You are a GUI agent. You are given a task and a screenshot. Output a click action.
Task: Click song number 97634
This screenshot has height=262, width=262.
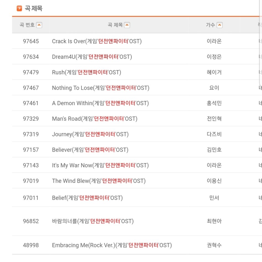31,57
